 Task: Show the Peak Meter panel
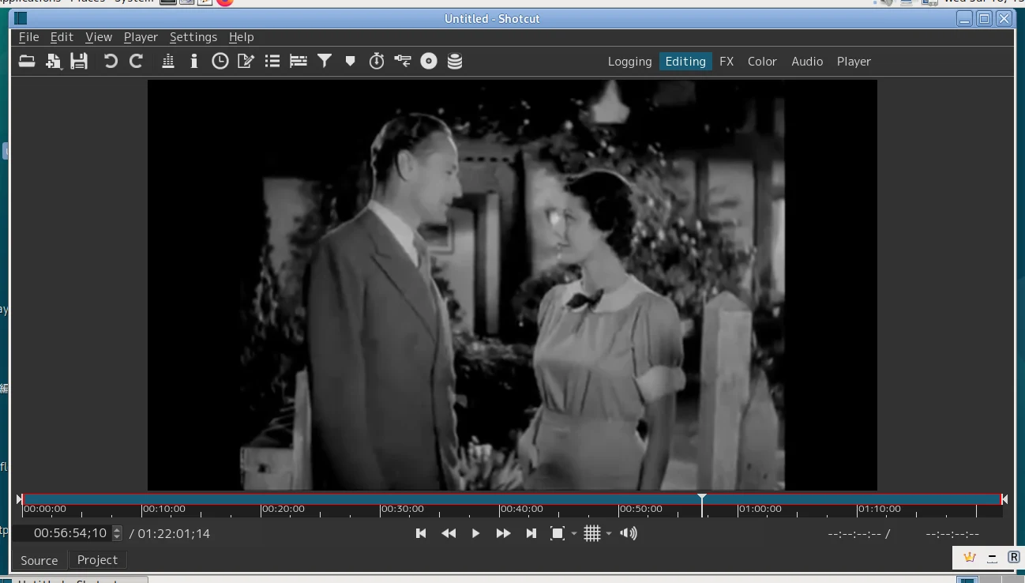point(167,61)
